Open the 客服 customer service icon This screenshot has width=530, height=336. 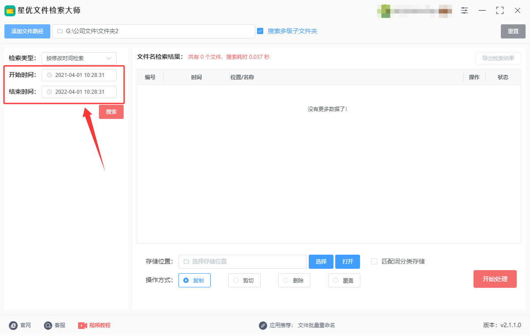point(48,325)
